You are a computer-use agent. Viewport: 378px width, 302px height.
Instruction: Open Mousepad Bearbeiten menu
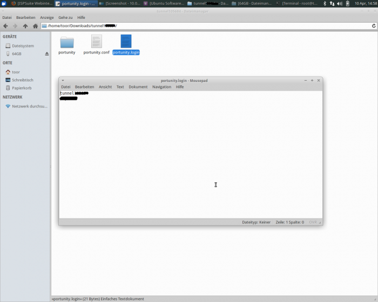84,87
